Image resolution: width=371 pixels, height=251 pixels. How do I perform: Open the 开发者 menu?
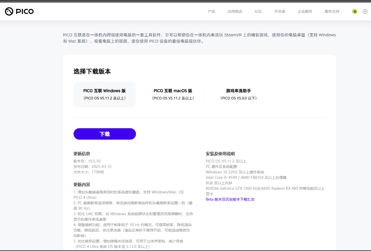coord(280,11)
